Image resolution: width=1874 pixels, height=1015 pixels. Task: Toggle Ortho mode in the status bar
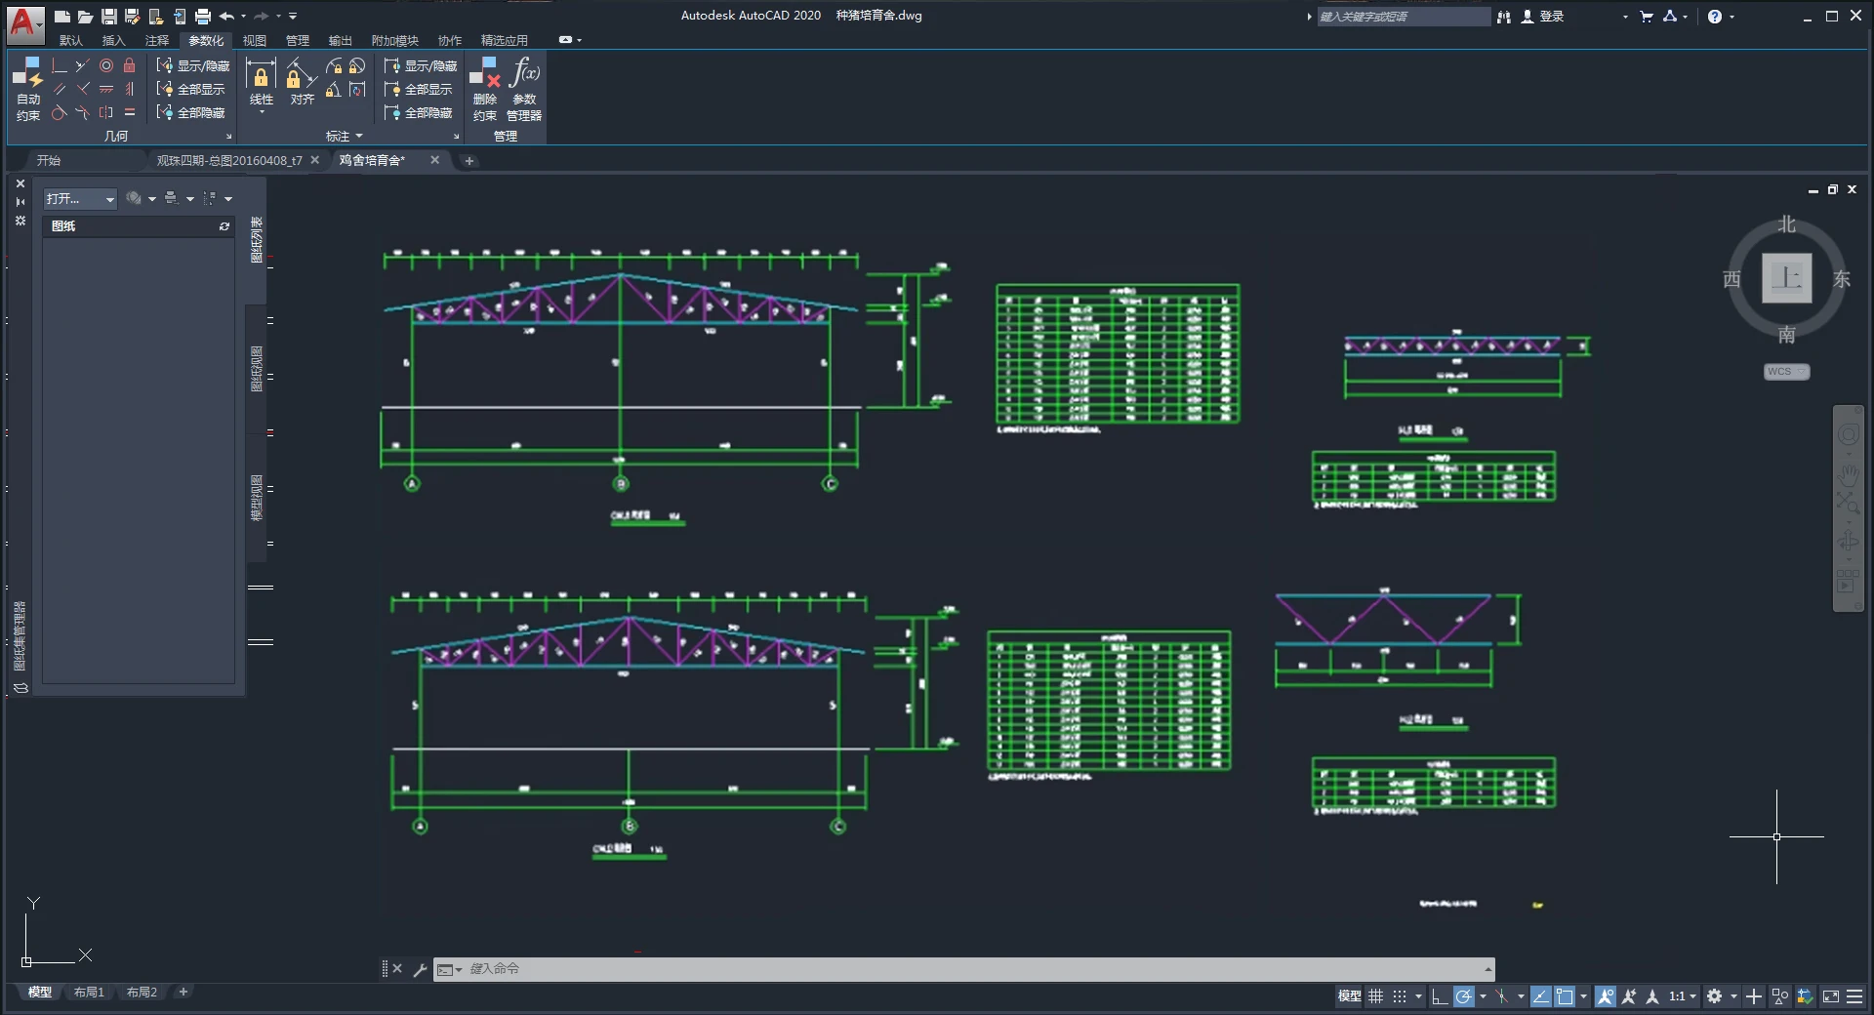pos(1440,996)
